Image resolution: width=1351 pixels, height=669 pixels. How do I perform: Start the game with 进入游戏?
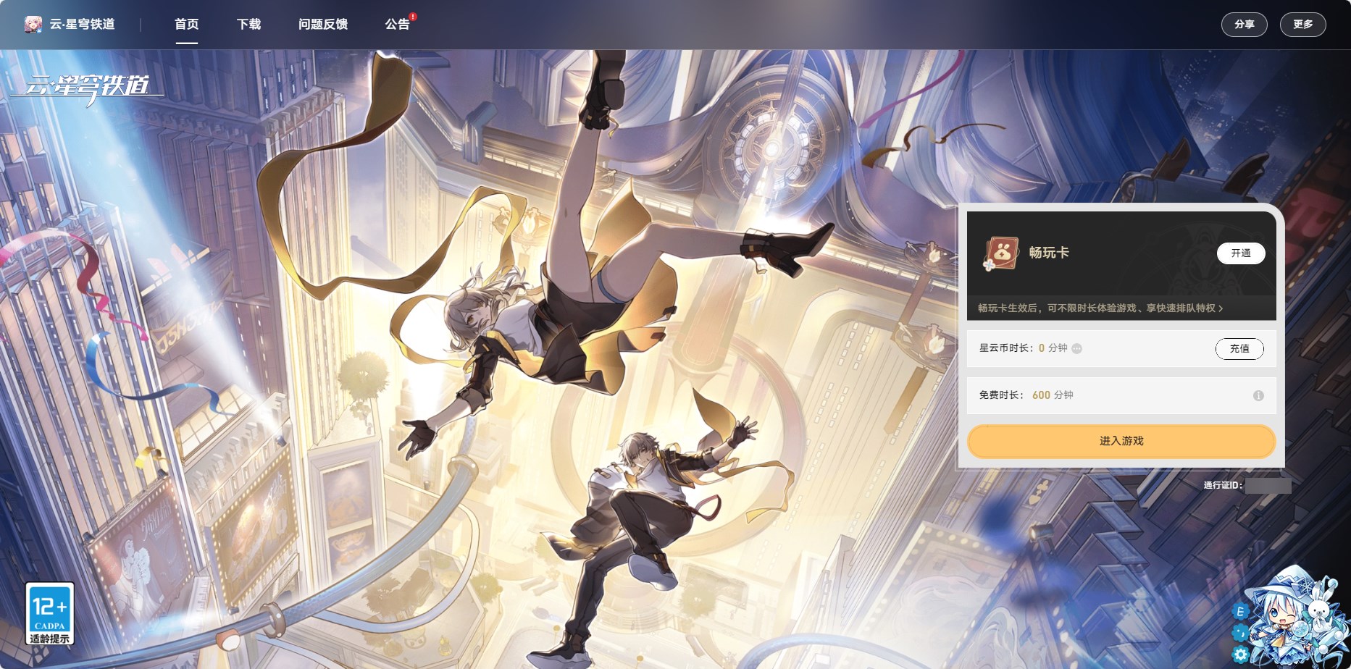pos(1121,441)
